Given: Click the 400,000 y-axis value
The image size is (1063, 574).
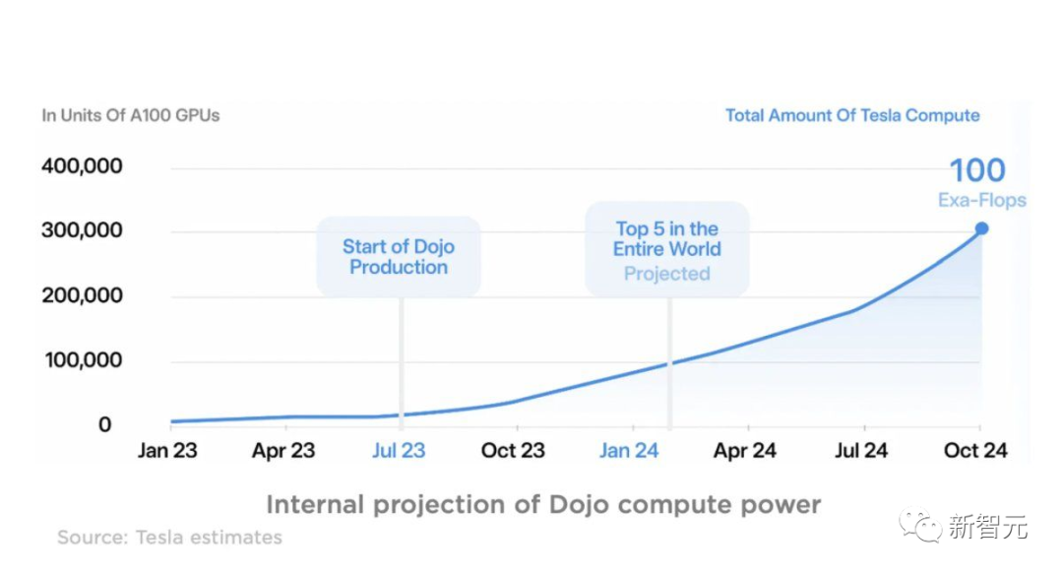Looking at the screenshot, I should (82, 165).
